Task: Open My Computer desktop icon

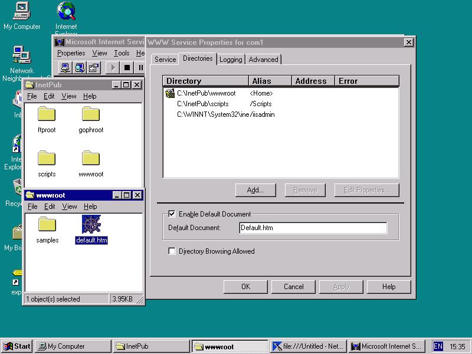Action: (x=22, y=11)
